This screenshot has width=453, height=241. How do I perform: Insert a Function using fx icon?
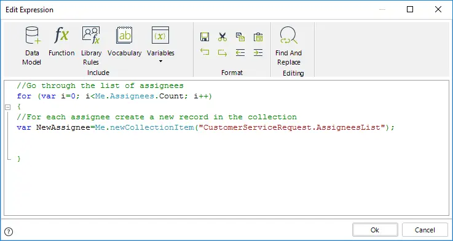coord(61,41)
